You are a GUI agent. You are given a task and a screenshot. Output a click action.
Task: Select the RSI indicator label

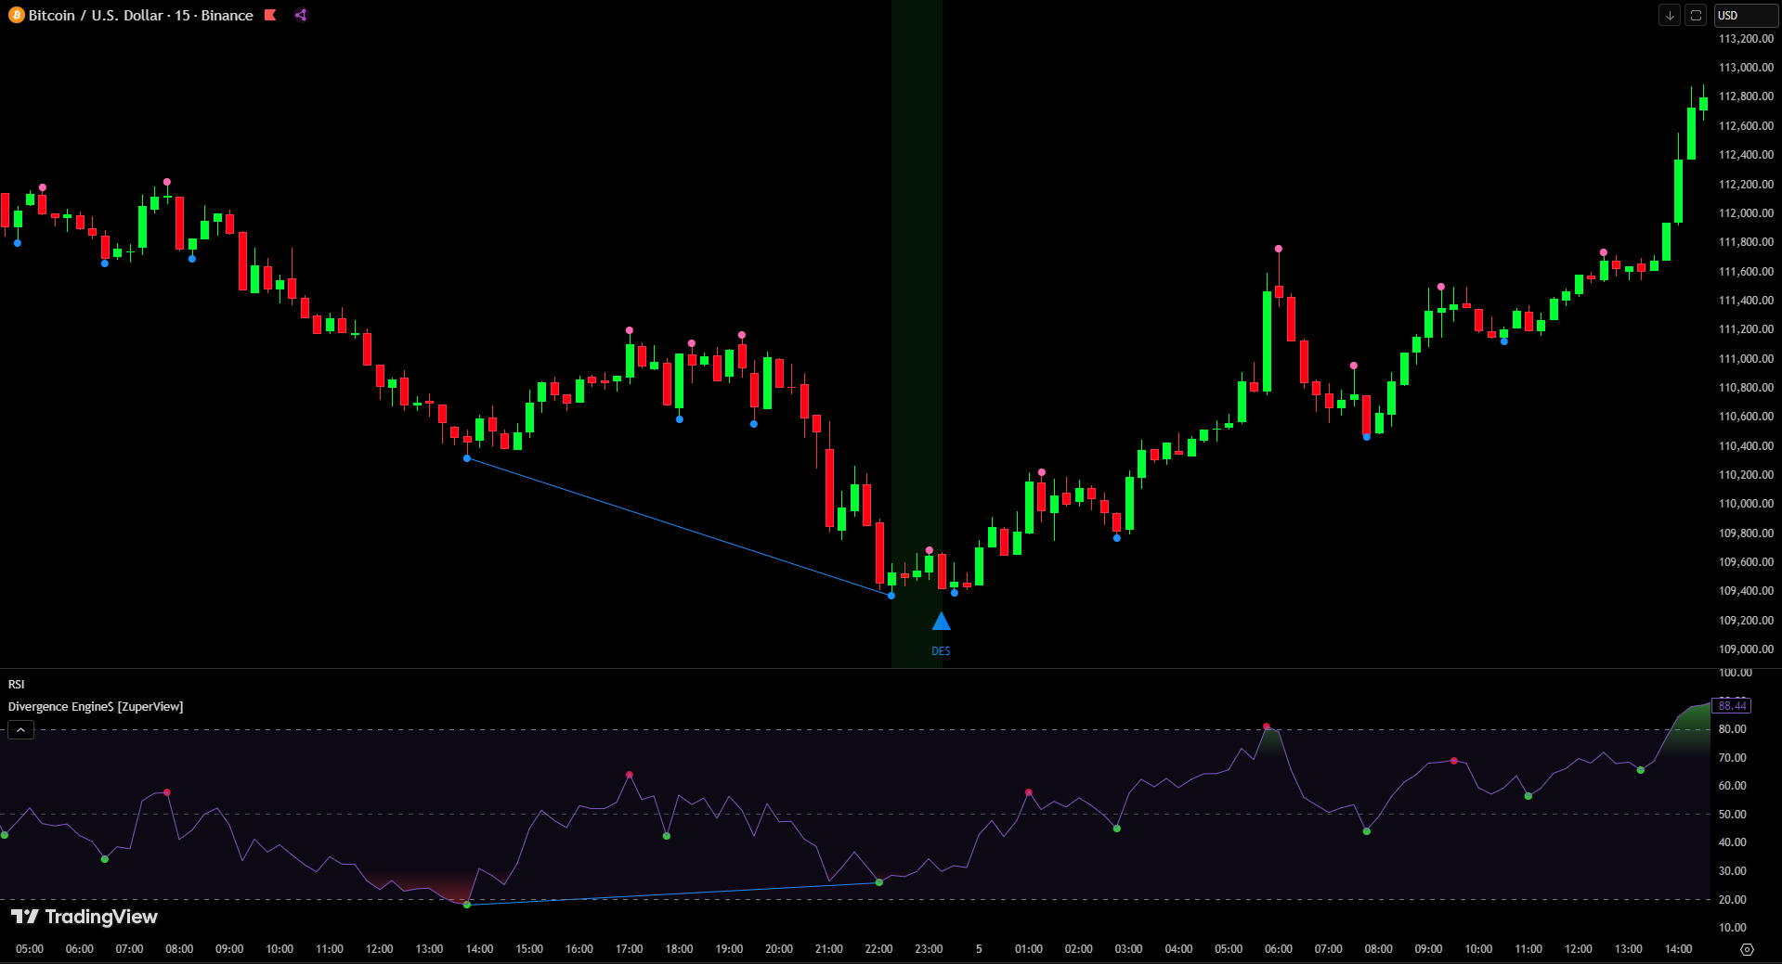[x=17, y=685]
